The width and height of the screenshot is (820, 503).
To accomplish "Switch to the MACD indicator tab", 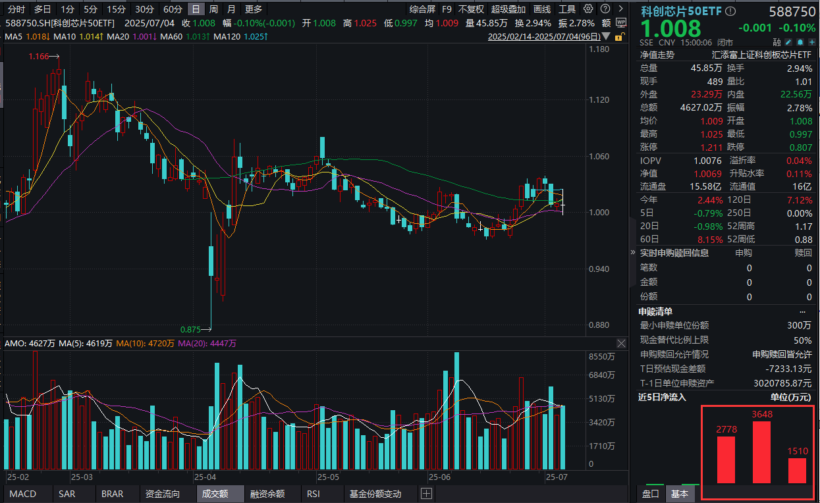I will click(23, 494).
